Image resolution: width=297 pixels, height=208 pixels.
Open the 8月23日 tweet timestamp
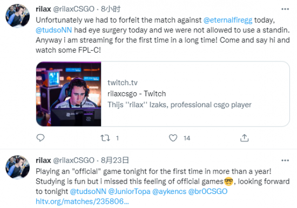click(115, 161)
